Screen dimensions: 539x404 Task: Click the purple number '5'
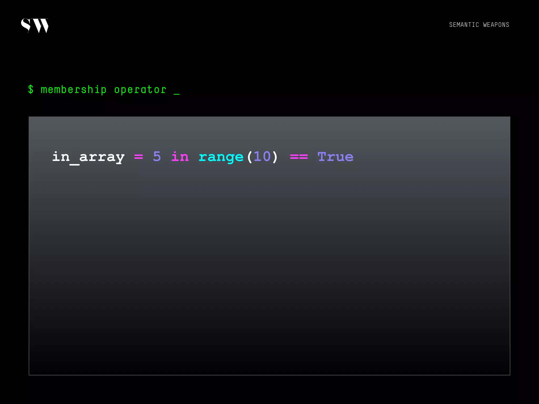click(157, 156)
